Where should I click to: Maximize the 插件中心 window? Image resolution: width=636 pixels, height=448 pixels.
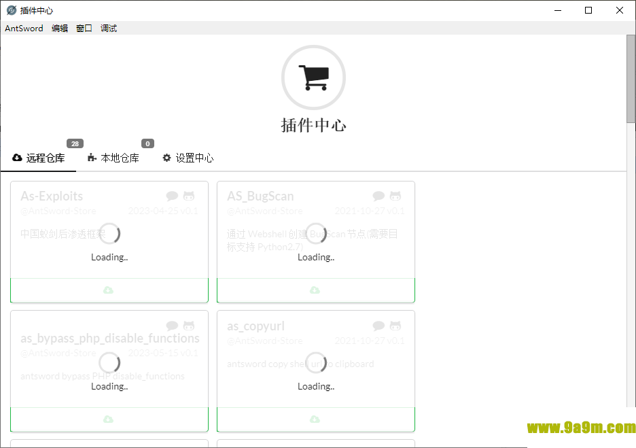pos(588,11)
